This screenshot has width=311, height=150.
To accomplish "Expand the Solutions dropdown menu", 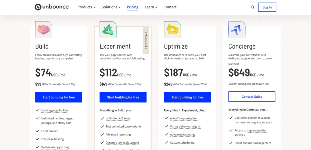I will click(111, 7).
